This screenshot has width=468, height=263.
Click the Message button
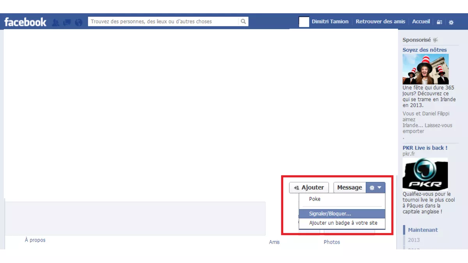(x=349, y=187)
